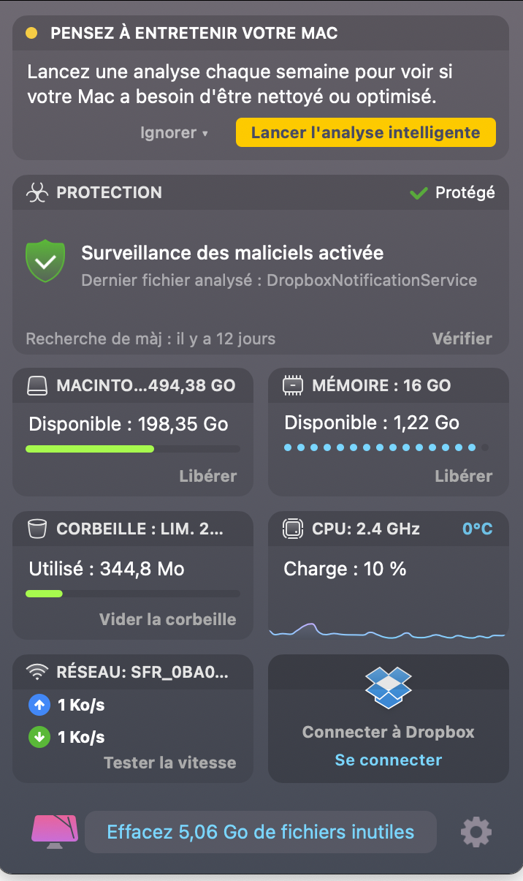Image resolution: width=523 pixels, height=881 pixels.
Task: Click Lancer l'analyse intelligente button
Action: (x=365, y=133)
